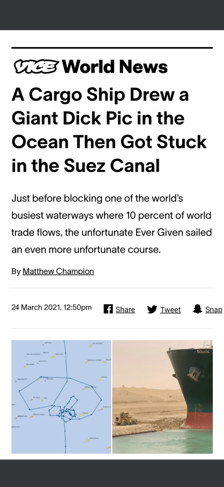
Task: Open the World News section heading
Action: pos(115,67)
